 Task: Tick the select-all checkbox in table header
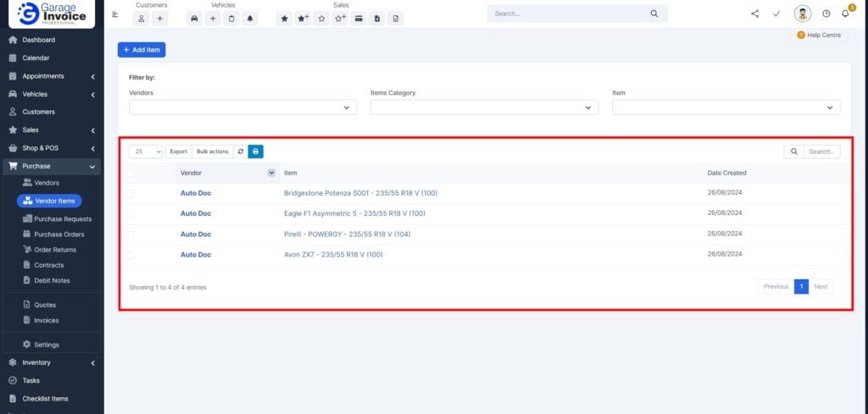pyautogui.click(x=130, y=174)
